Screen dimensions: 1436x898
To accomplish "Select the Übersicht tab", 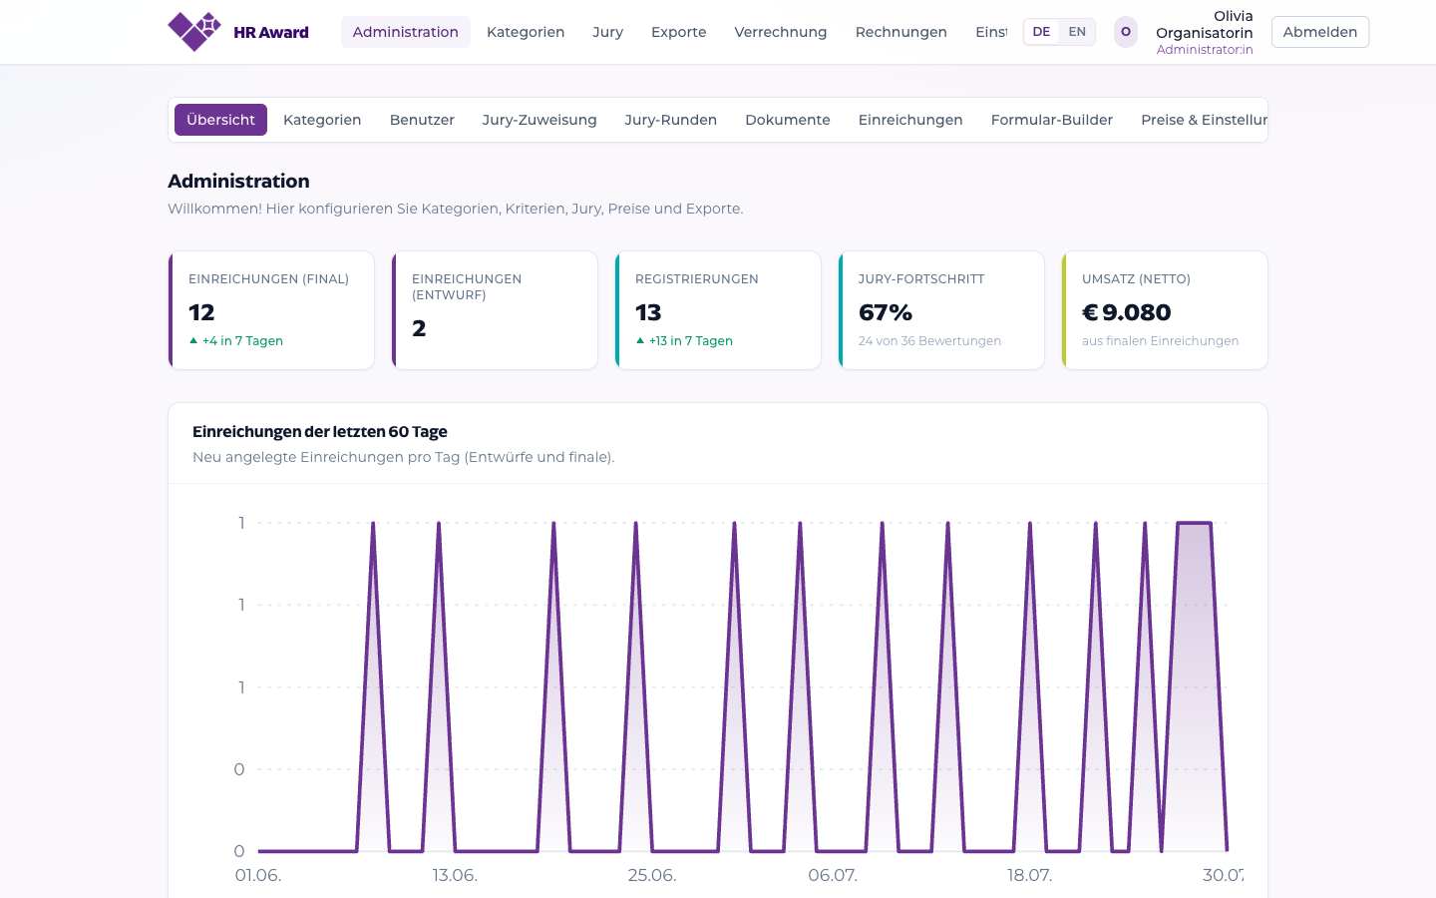I will click(220, 120).
